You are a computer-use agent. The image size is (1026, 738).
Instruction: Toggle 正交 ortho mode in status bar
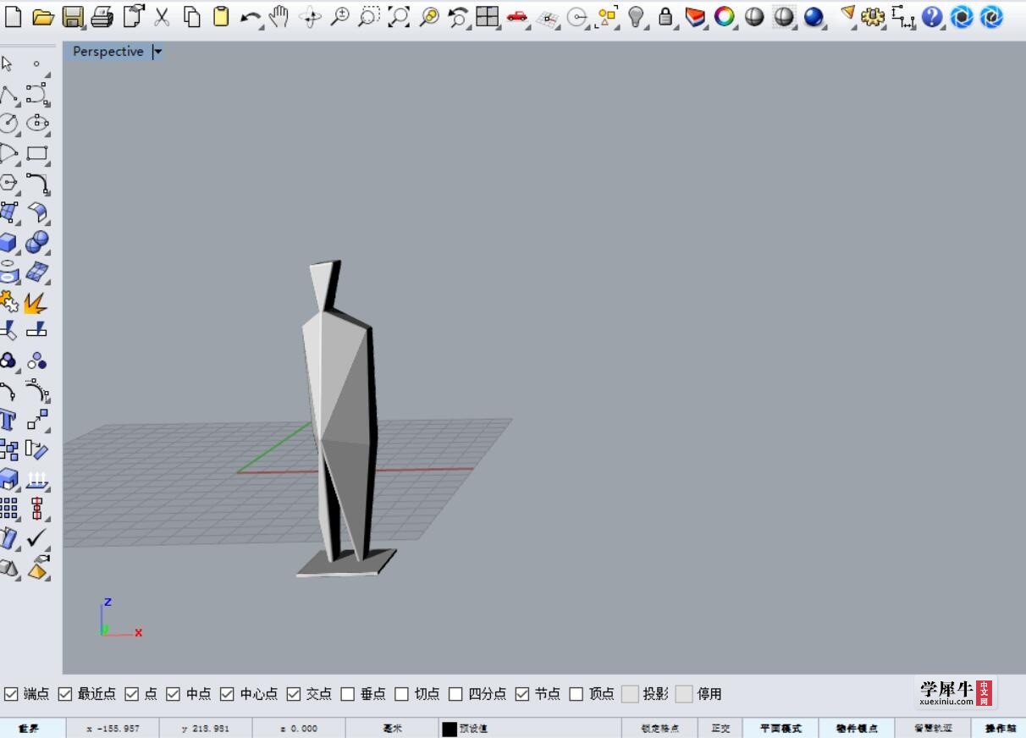720,728
